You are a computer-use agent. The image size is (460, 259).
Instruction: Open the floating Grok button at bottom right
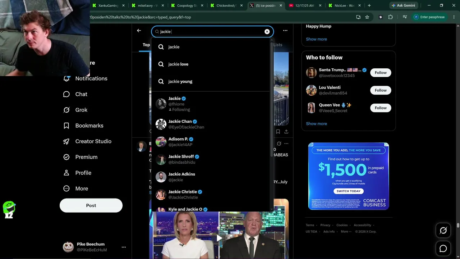tap(443, 231)
